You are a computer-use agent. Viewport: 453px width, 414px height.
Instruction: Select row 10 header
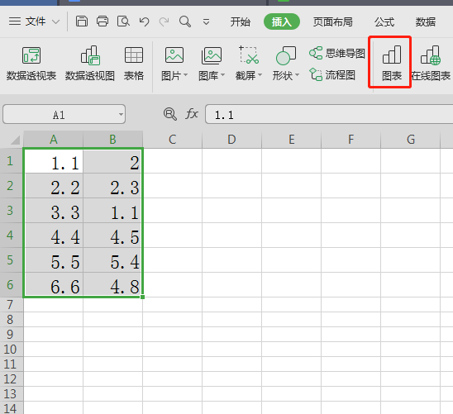(x=12, y=350)
